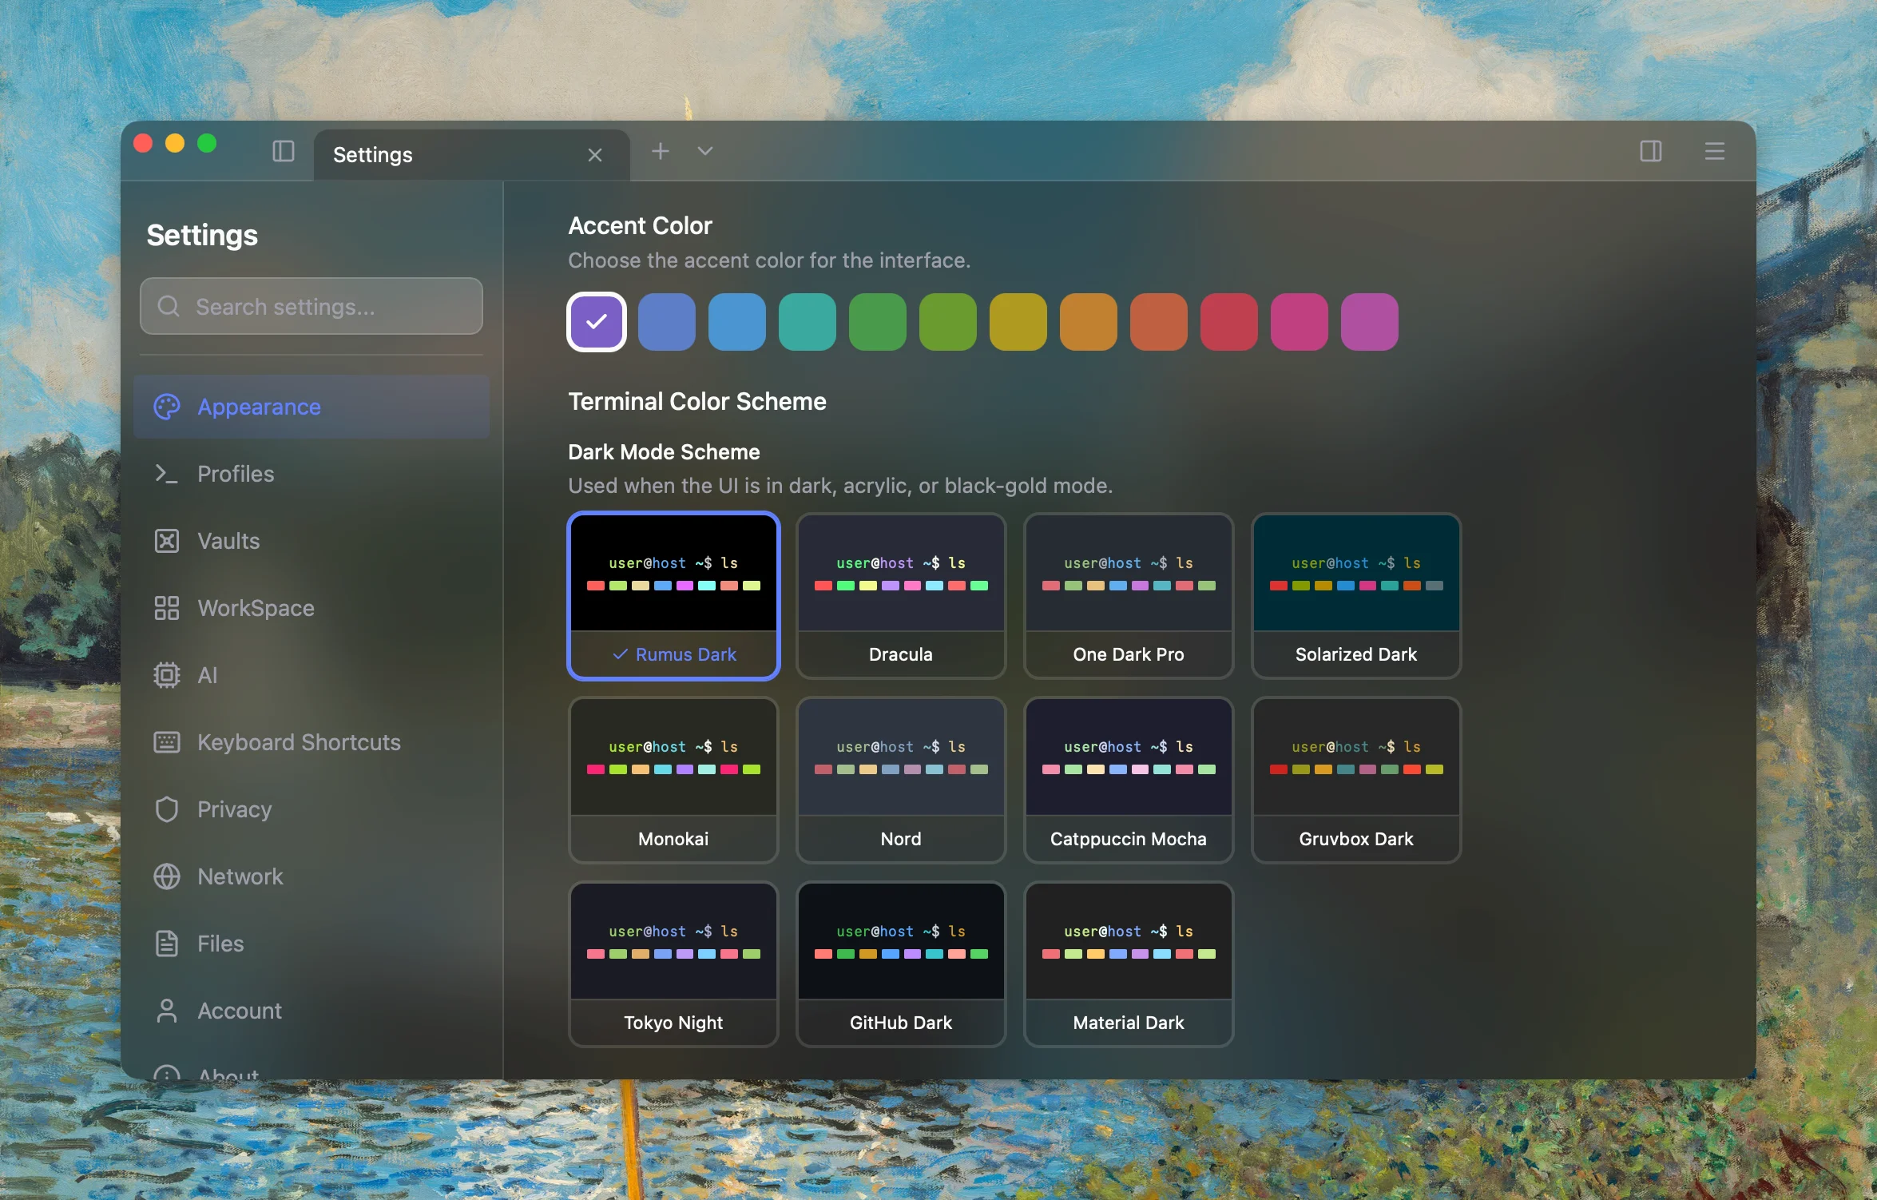The image size is (1877, 1200).
Task: Open the hamburger menu in the top right
Action: click(1714, 151)
